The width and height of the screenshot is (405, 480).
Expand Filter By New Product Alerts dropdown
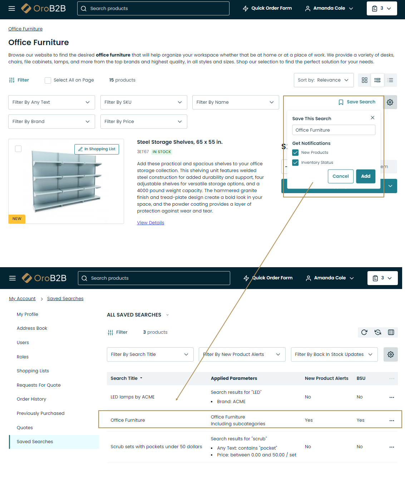coord(242,354)
